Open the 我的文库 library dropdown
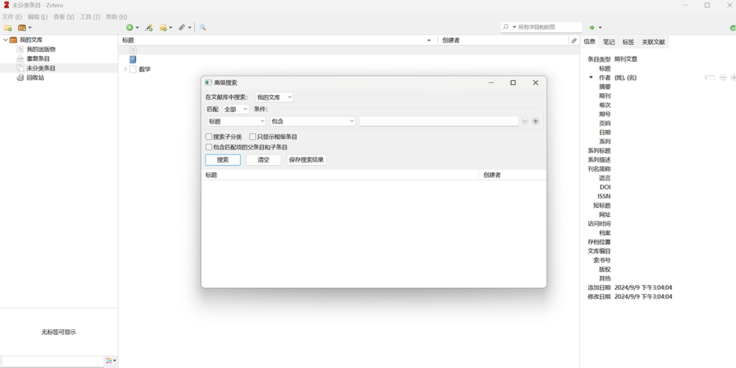The image size is (736, 368). point(274,97)
